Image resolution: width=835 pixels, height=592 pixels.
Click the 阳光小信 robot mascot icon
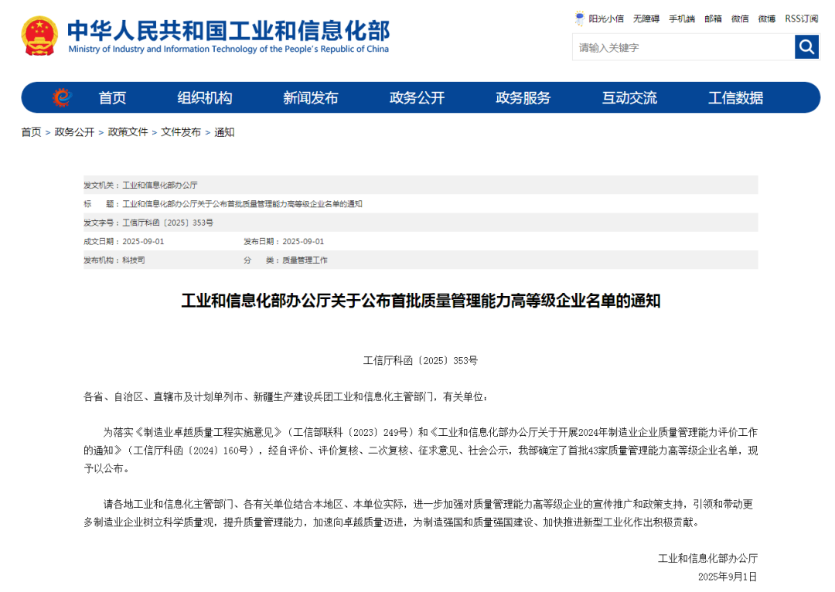pyautogui.click(x=580, y=19)
